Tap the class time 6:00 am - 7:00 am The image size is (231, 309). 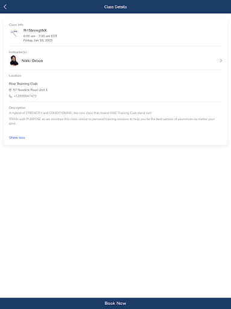pyautogui.click(x=40, y=36)
